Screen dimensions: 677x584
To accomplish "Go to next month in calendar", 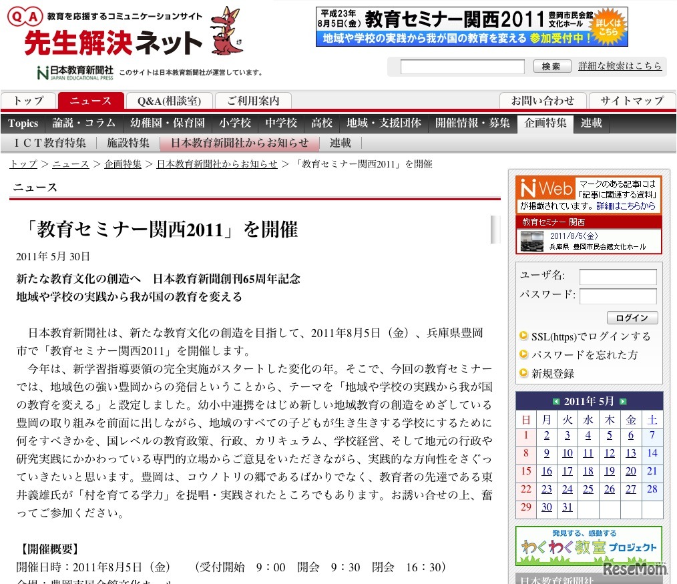I will (623, 402).
